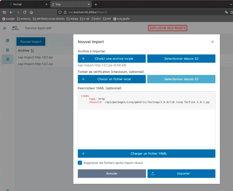Open the DEV bookmarks folder
The image size is (233, 191).
(x=97, y=19)
